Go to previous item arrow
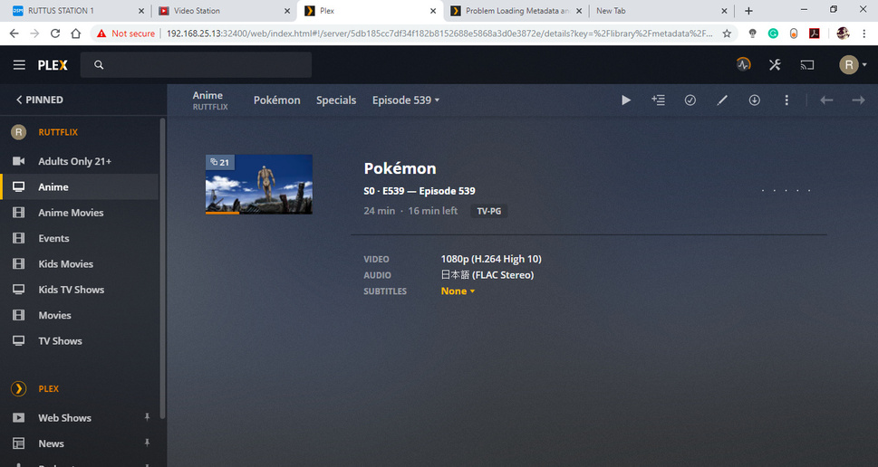Image resolution: width=878 pixels, height=467 pixels. click(826, 100)
